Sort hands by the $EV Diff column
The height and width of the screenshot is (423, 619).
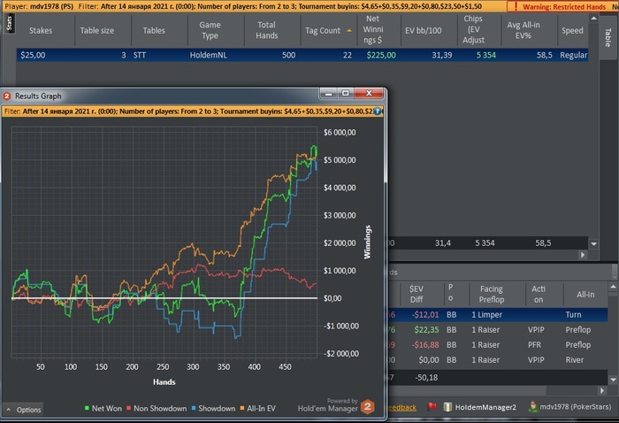pos(416,295)
